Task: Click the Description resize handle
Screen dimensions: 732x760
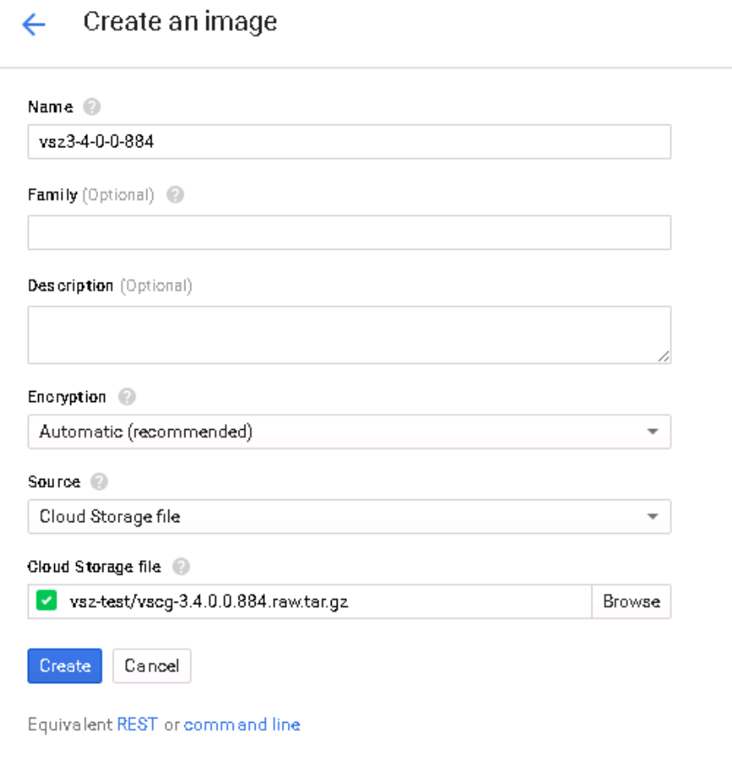Action: pos(663,357)
